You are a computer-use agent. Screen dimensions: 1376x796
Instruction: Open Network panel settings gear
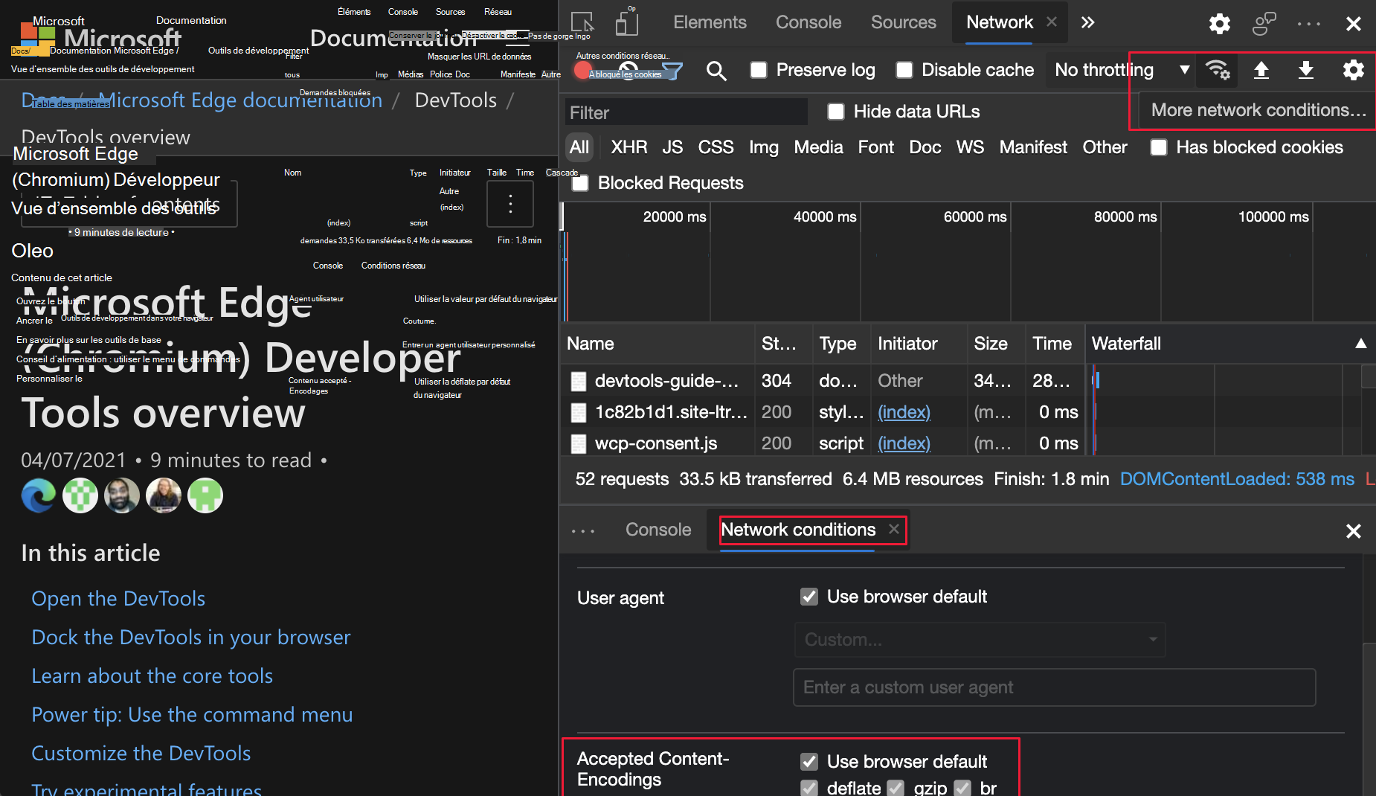click(1353, 70)
